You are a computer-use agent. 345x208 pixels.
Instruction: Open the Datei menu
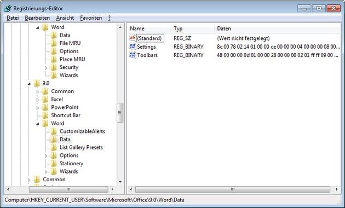[x=13, y=18]
